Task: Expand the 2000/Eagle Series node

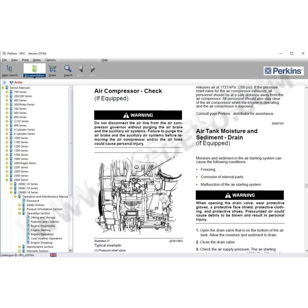Action: click(x=7, y=163)
